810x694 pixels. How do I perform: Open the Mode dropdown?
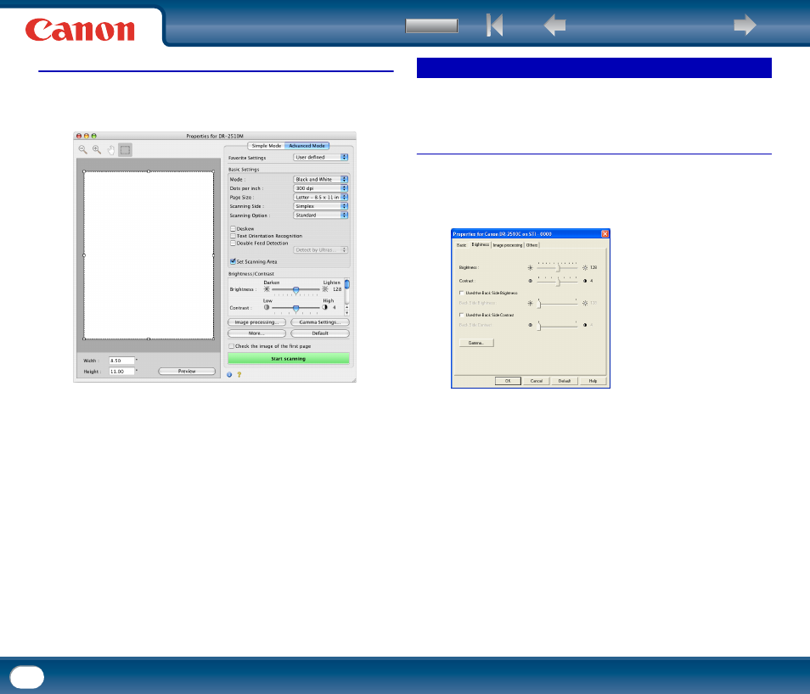(321, 179)
